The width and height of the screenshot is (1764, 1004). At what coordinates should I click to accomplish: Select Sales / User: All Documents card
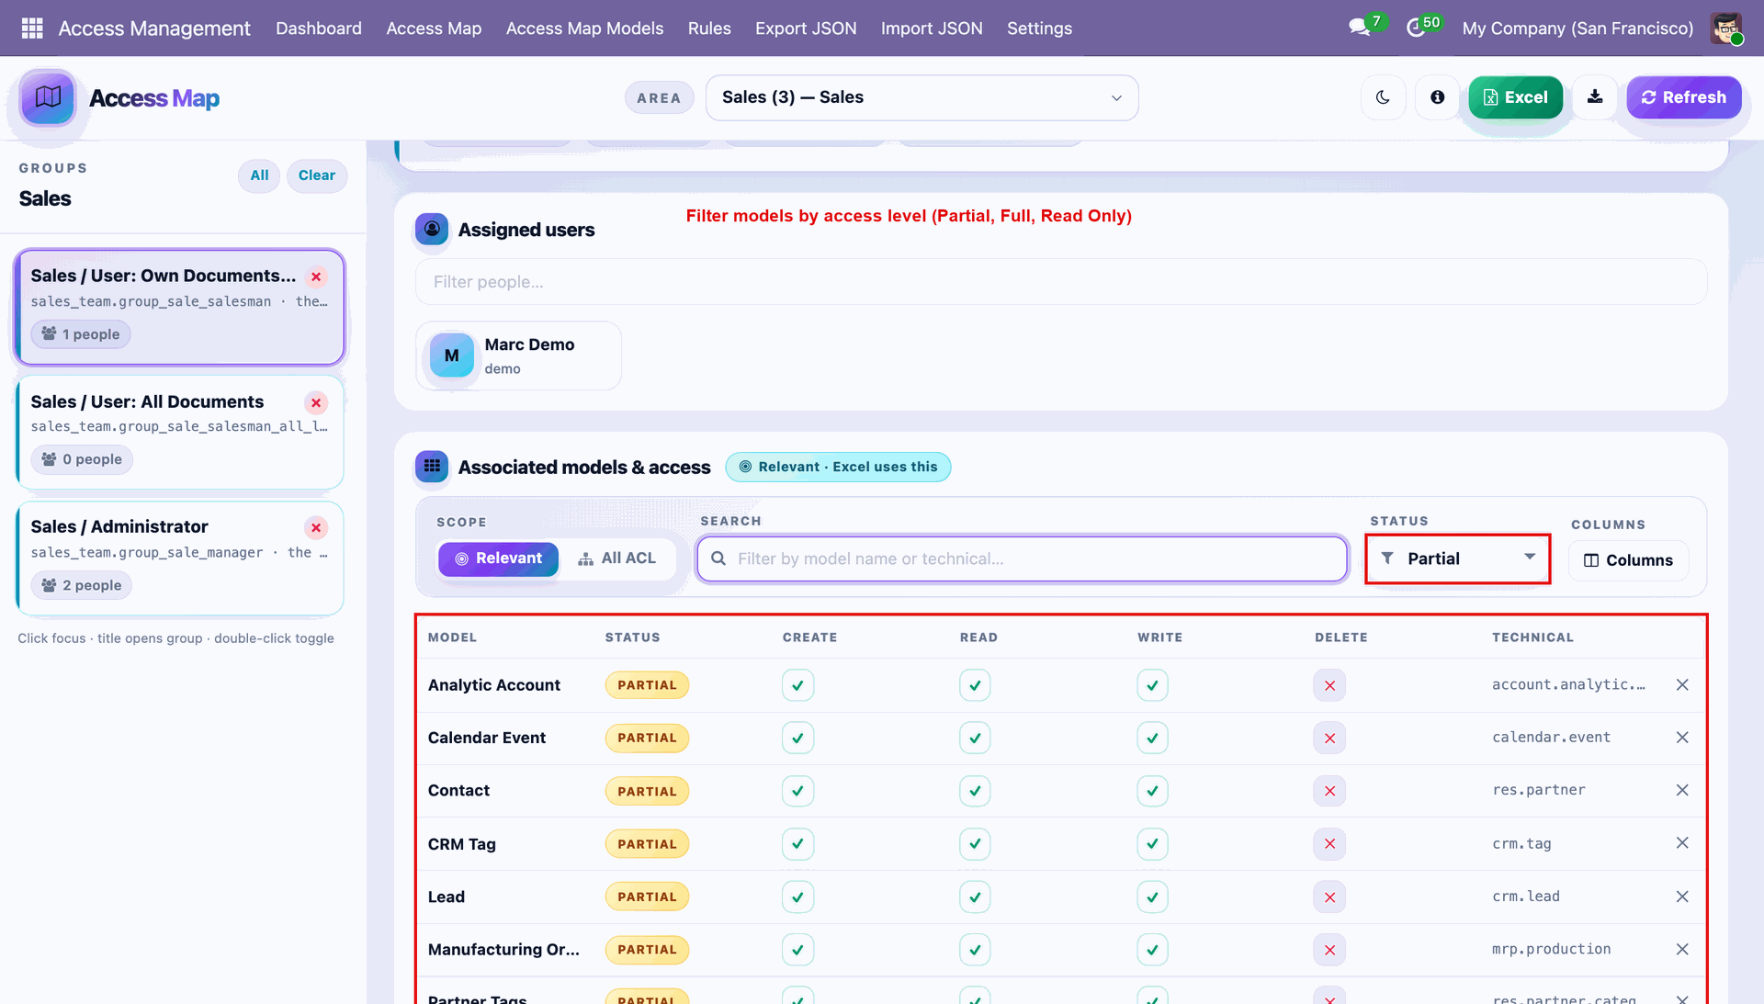pos(180,432)
